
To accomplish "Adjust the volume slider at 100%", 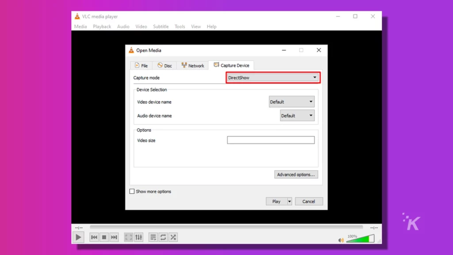I will click(360, 239).
